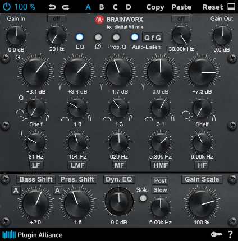Select preset slot C
This screenshot has width=238, height=241.
tap(115, 7)
